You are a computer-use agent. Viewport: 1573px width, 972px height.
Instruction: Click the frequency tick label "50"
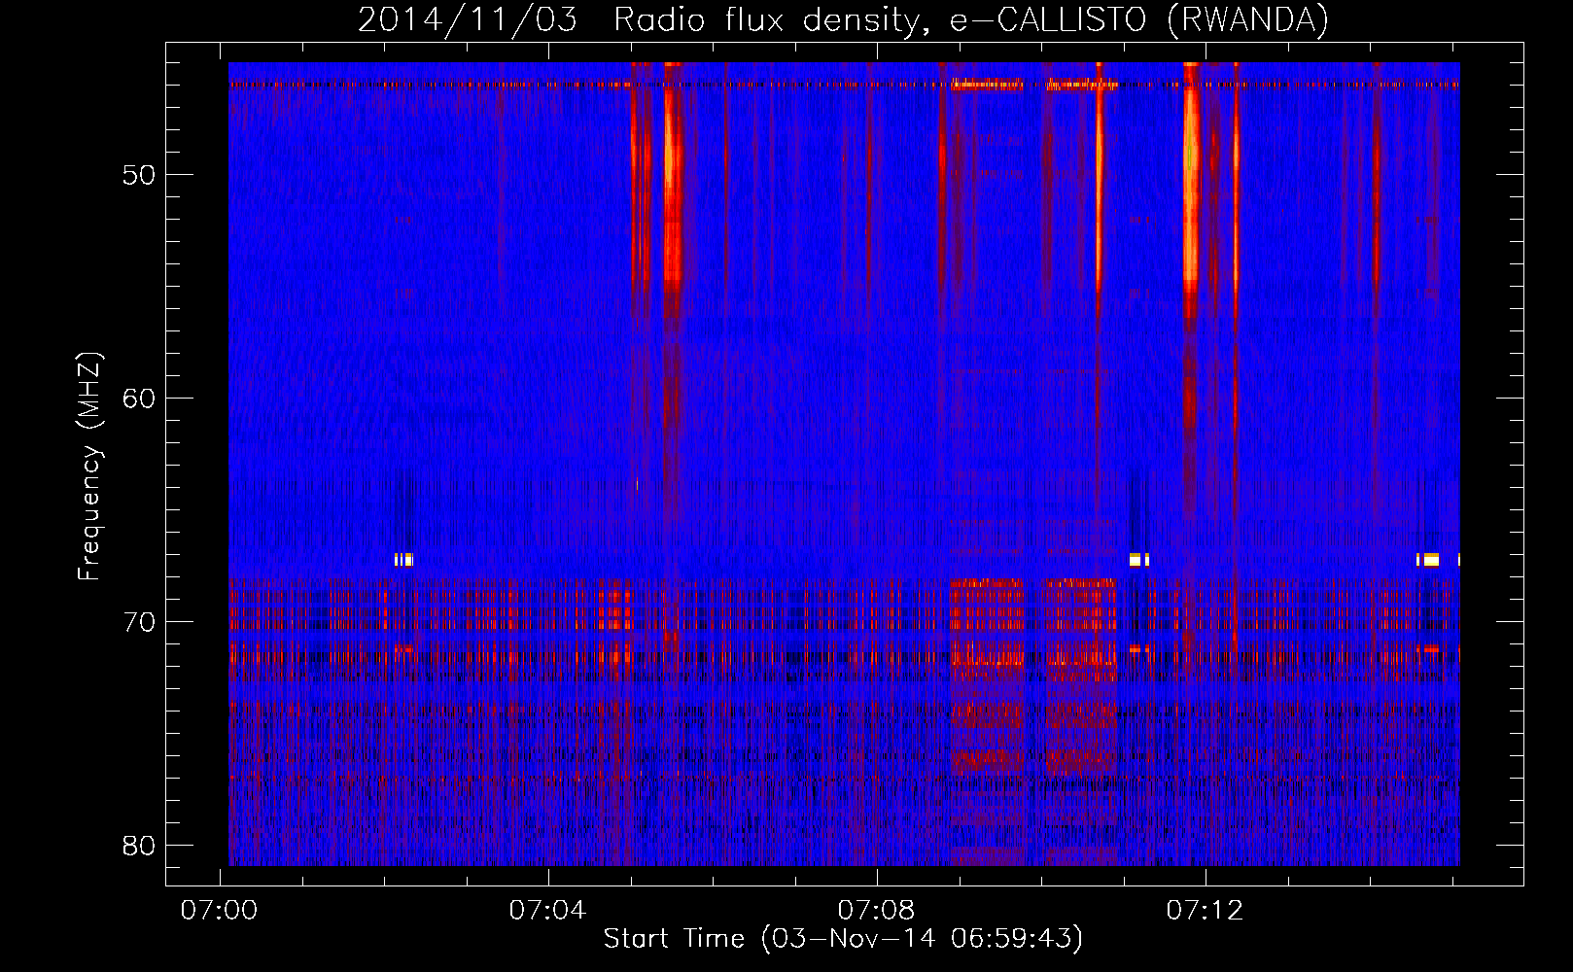(x=139, y=175)
